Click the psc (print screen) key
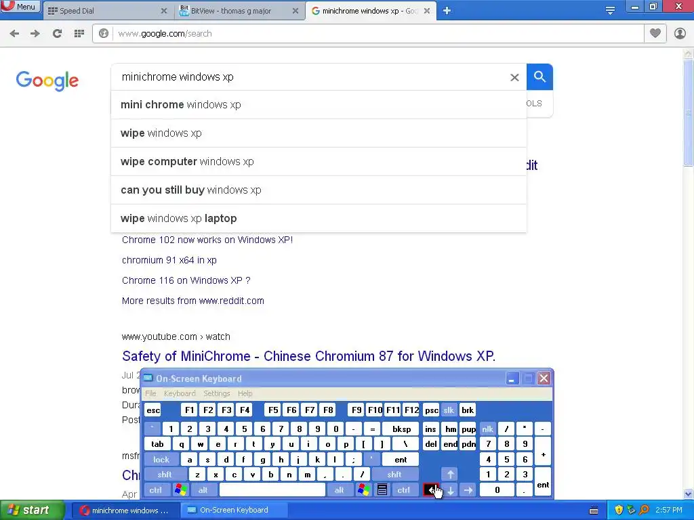 (x=431, y=410)
